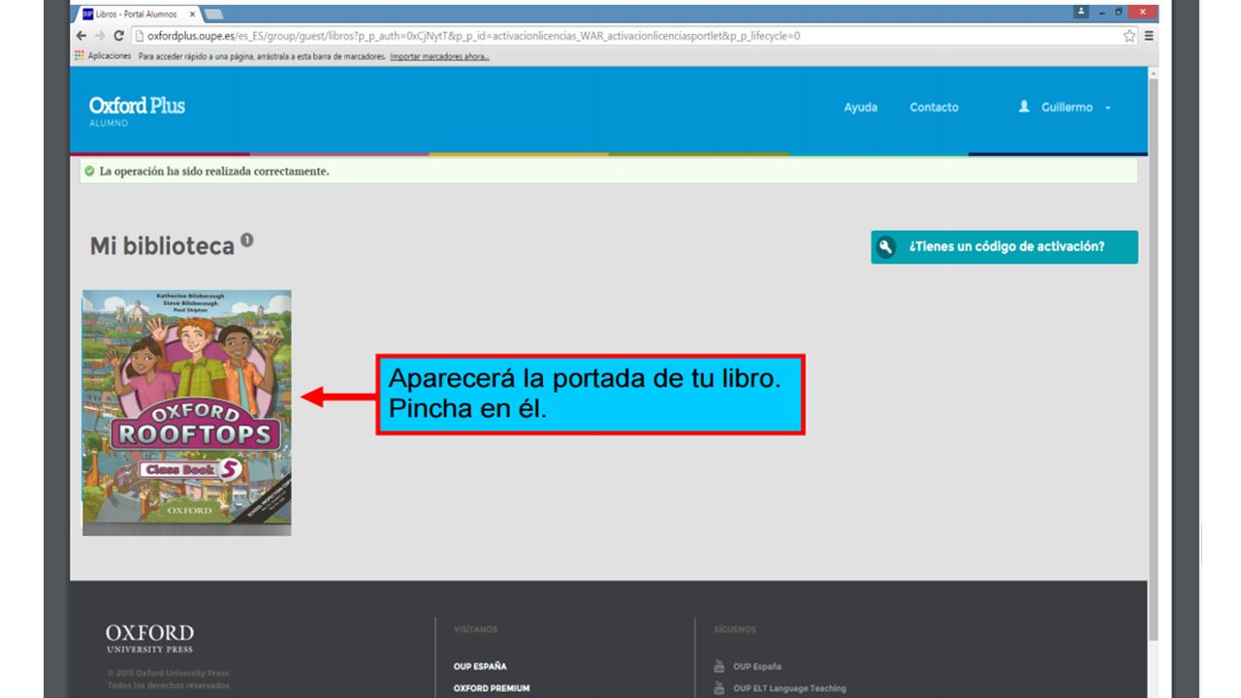Click the green success check icon

tap(89, 172)
